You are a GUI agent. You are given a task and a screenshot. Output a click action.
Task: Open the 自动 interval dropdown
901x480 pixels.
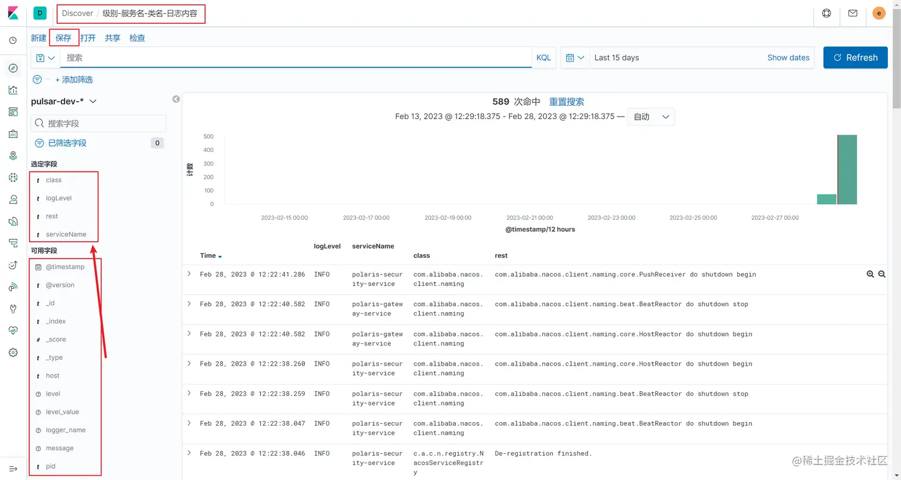pos(651,117)
